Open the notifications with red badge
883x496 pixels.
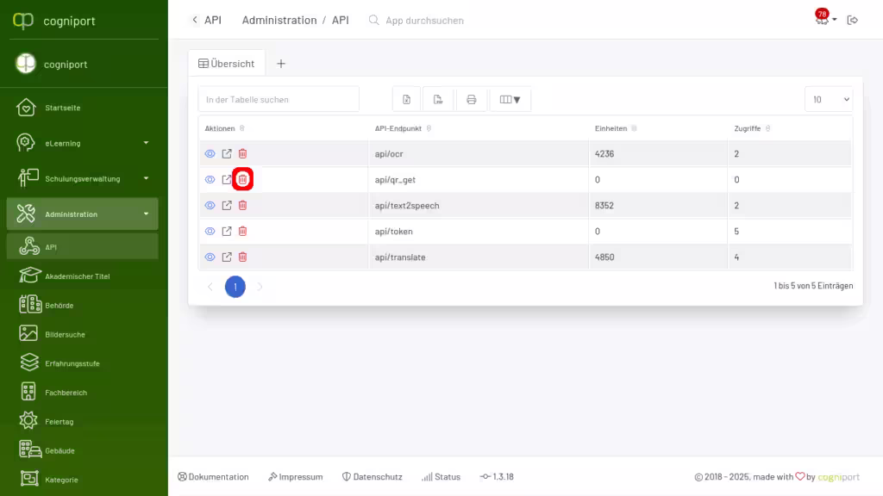[823, 19]
